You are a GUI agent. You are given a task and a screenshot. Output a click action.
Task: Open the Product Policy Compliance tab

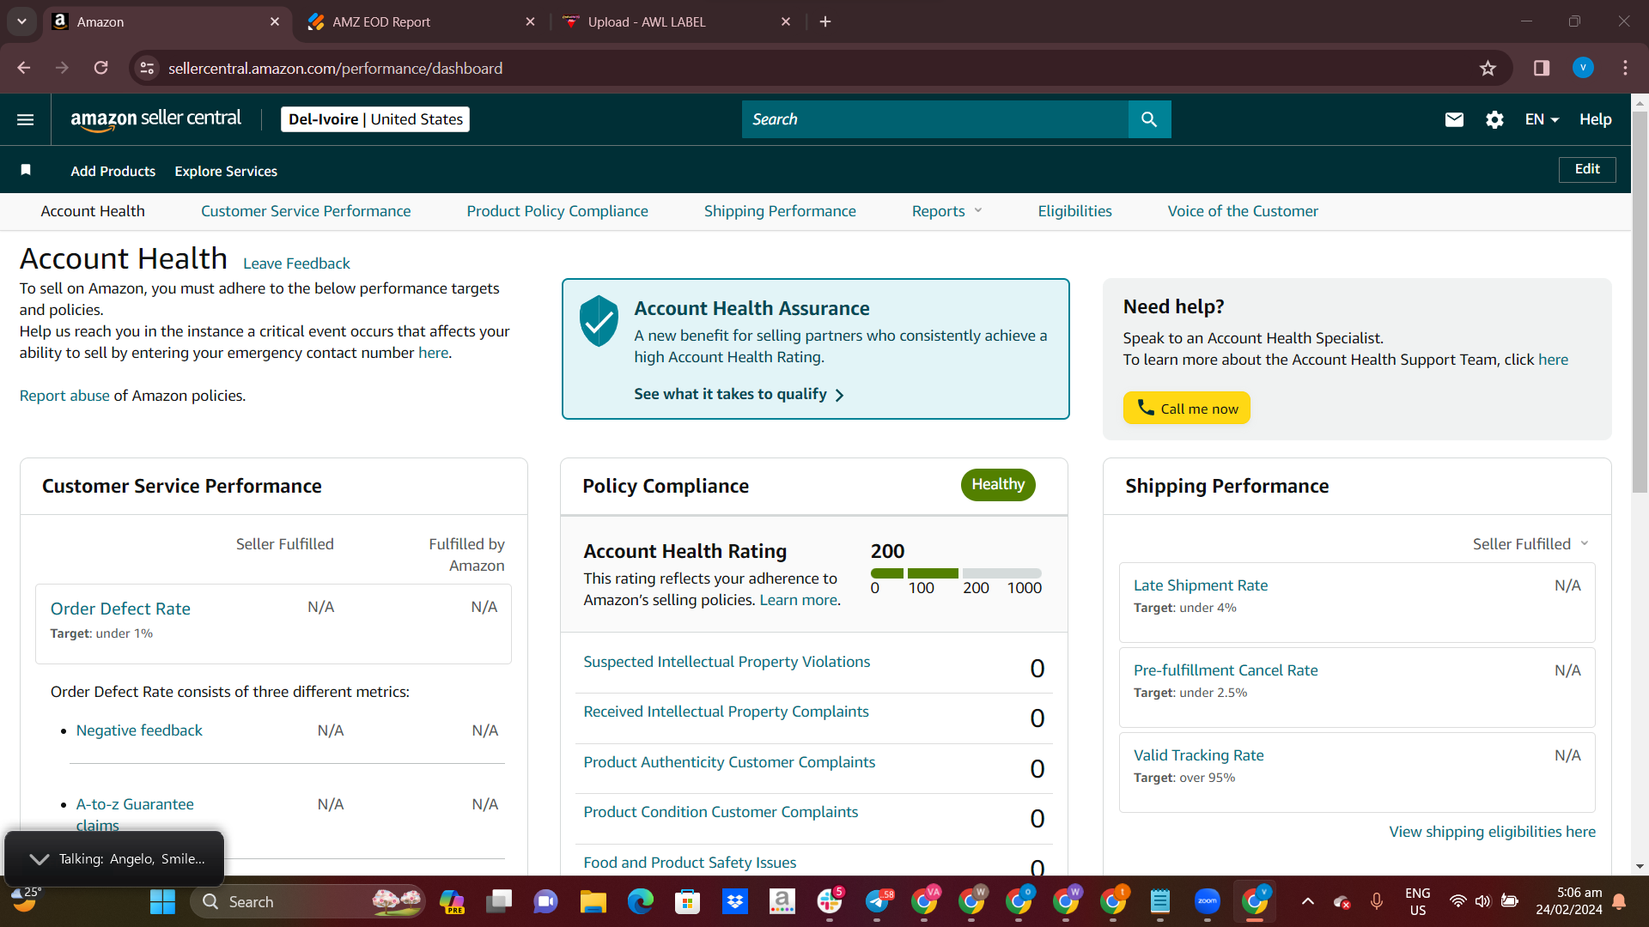point(557,211)
